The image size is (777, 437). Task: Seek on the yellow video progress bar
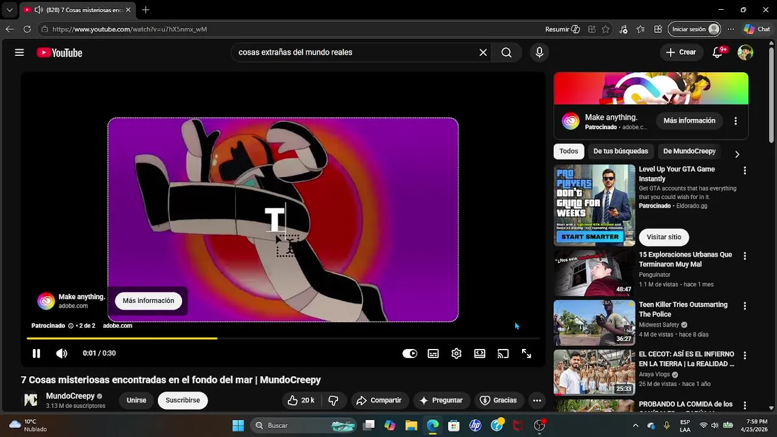coord(283,338)
